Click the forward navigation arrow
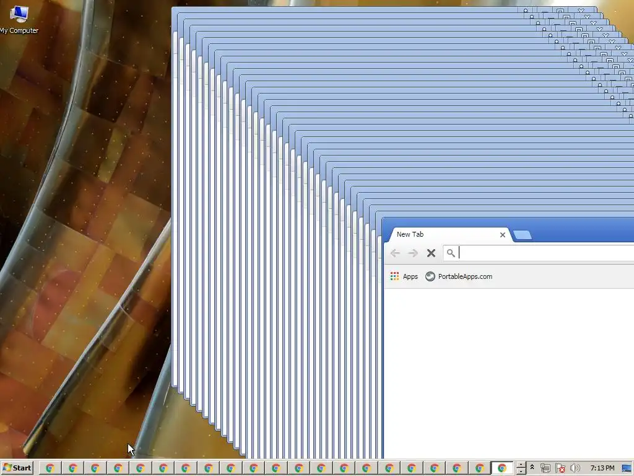Image resolution: width=634 pixels, height=476 pixels. [x=413, y=253]
